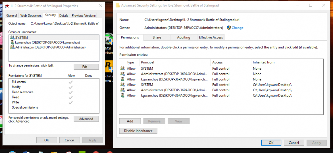Click the Inherited from column header
Viewport: 333px width, 153px height.
click(x=287, y=62)
